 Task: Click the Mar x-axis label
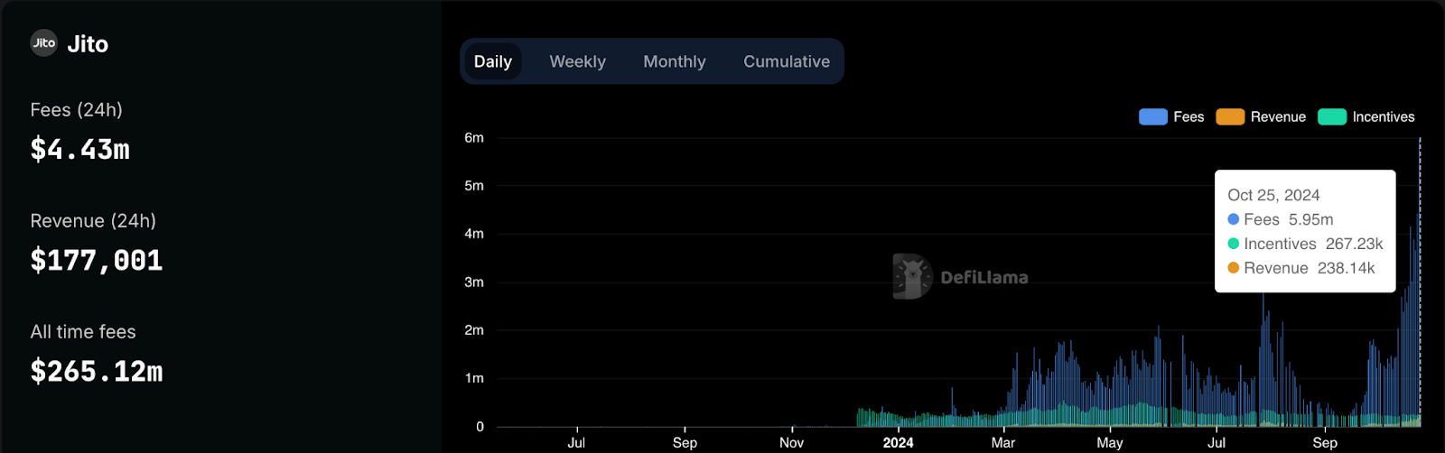point(1003,442)
